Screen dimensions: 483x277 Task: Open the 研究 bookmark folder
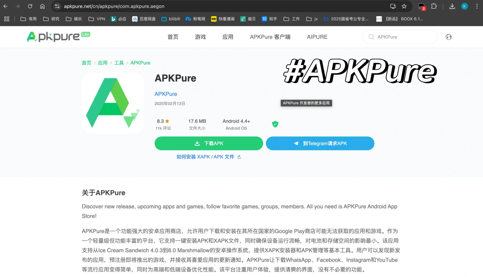coord(51,19)
